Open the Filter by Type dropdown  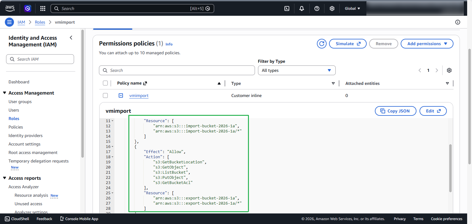pyautogui.click(x=297, y=70)
